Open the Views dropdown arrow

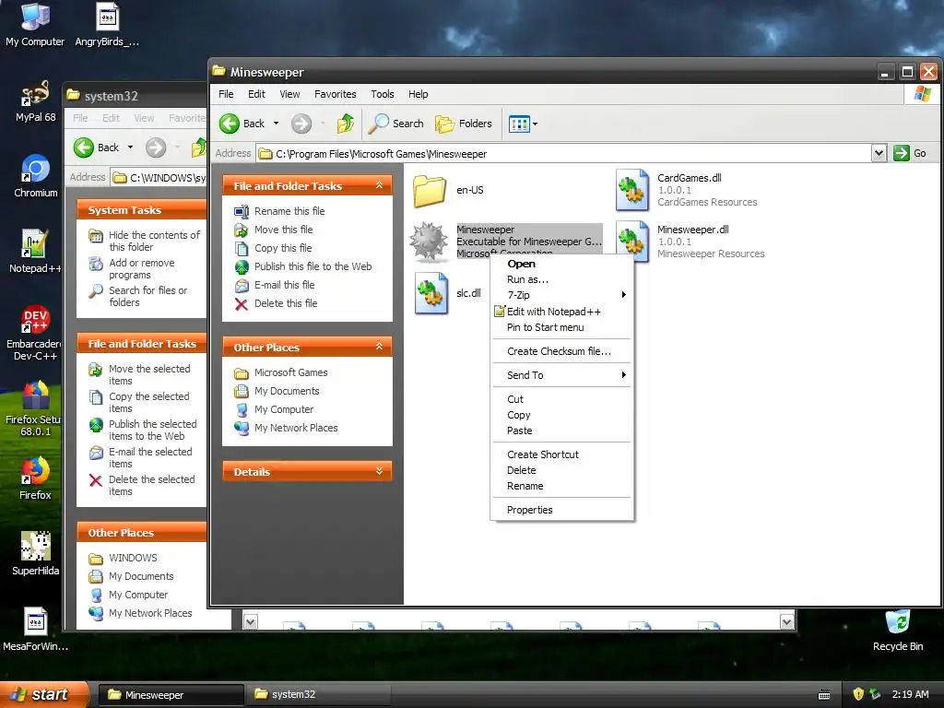(x=535, y=124)
